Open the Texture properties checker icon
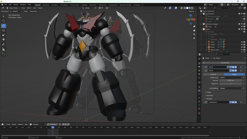The height and width of the screenshot is (139, 247). [x=199, y=113]
